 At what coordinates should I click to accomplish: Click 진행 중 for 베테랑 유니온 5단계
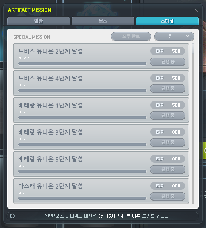(x=168, y=169)
